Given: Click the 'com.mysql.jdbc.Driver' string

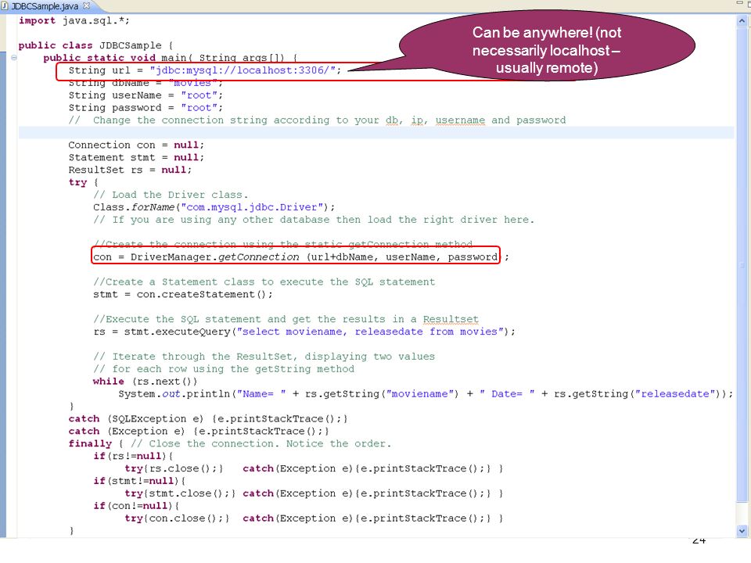Looking at the screenshot, I should tap(251, 207).
